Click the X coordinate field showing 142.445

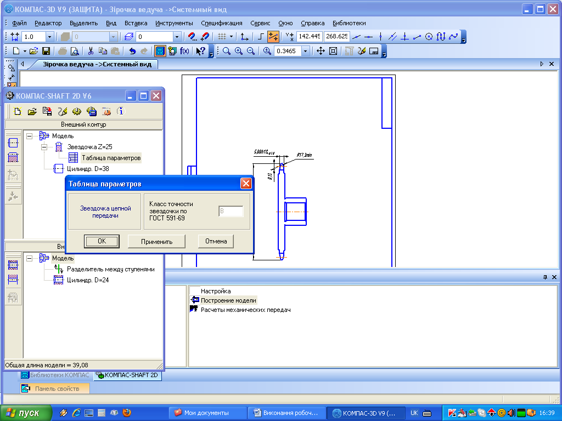310,37
